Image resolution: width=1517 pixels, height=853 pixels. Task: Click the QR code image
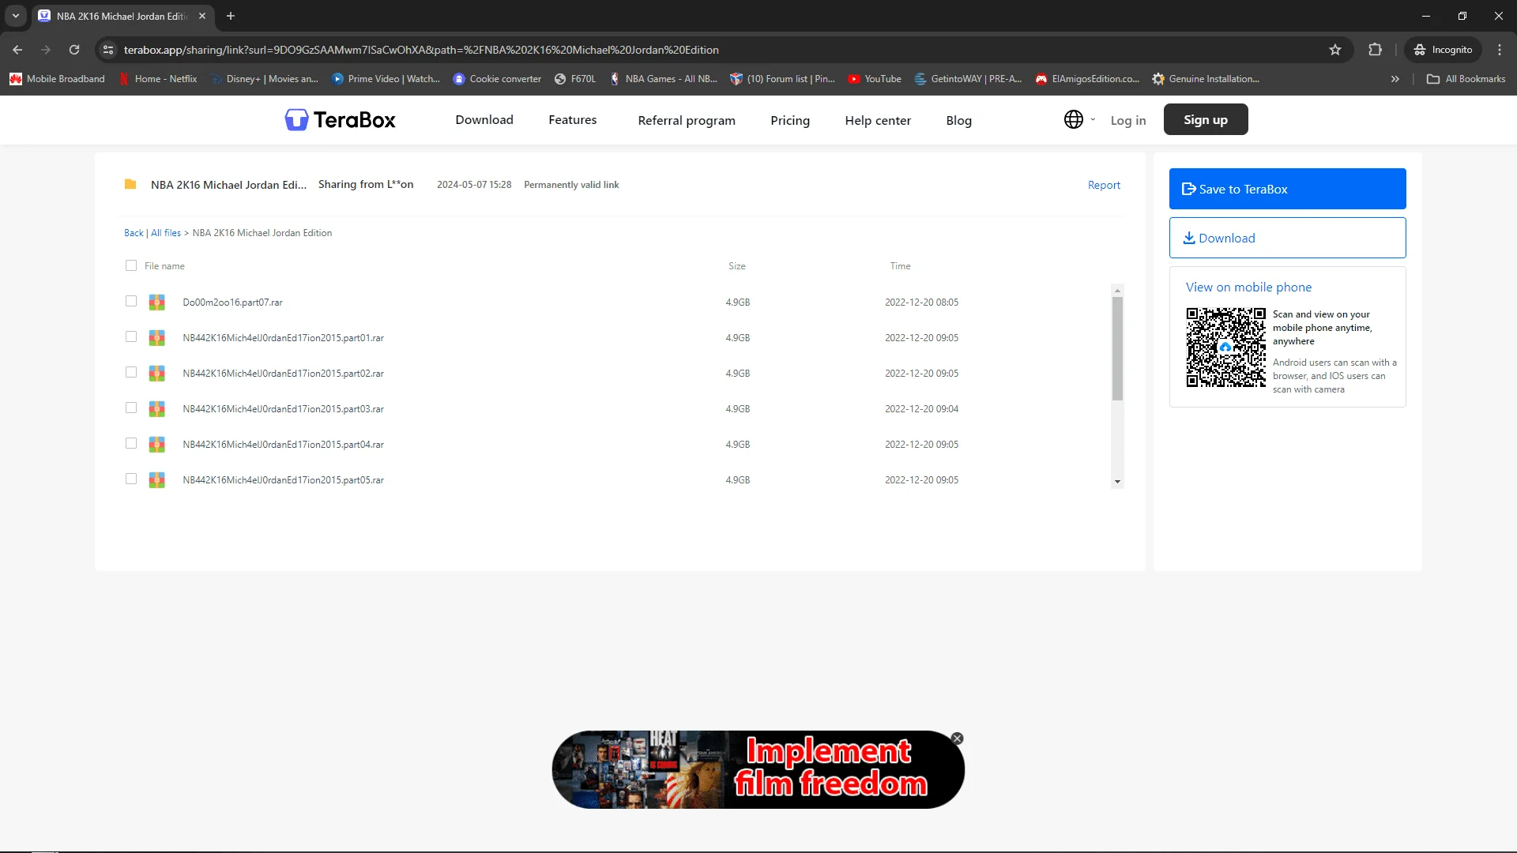tap(1225, 348)
